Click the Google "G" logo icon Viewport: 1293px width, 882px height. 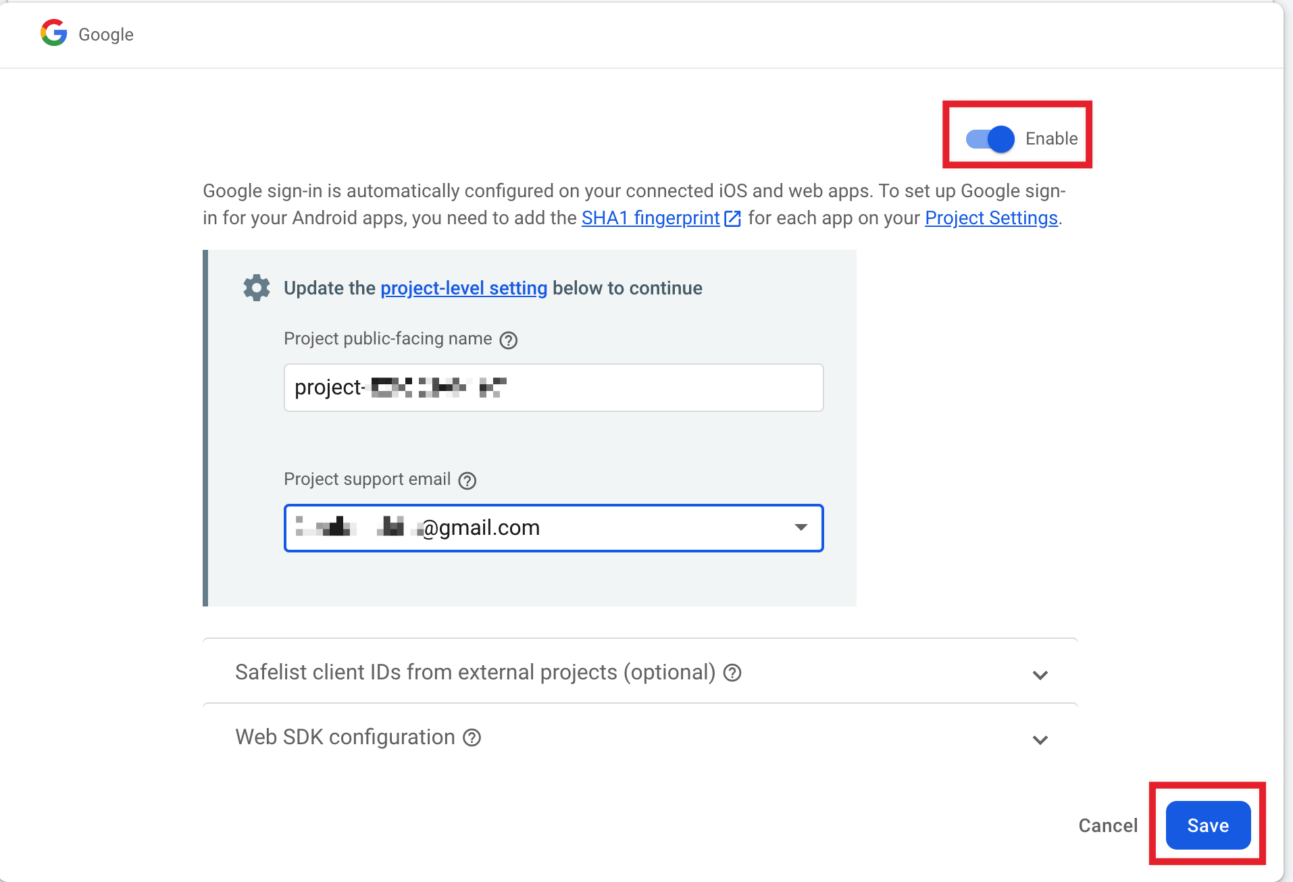click(53, 33)
